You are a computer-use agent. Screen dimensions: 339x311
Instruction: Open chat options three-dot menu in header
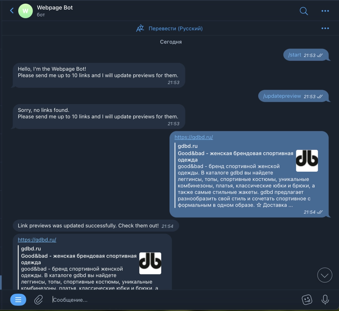(325, 11)
